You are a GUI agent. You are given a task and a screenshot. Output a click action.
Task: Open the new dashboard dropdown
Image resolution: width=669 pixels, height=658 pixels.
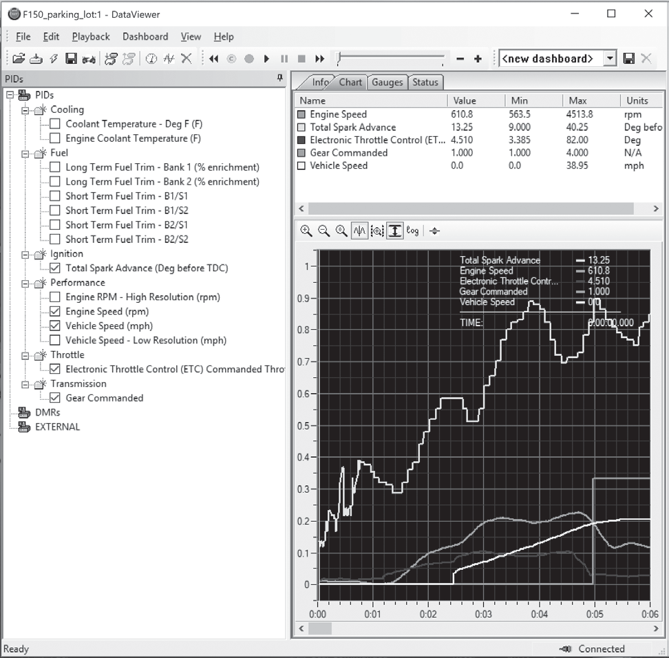610,59
